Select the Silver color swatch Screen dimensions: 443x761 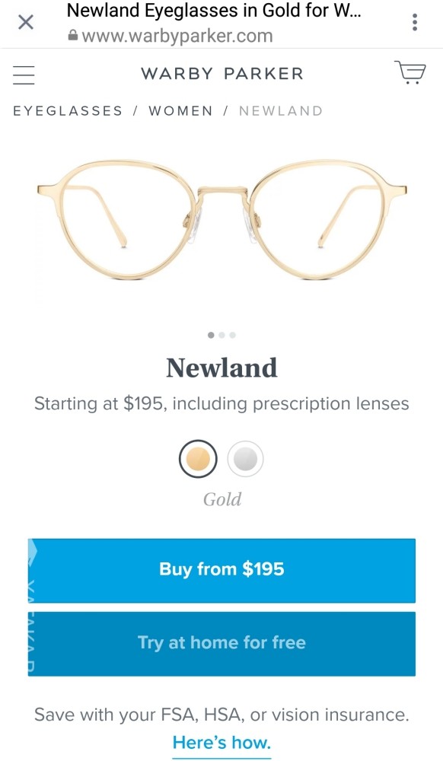pyautogui.click(x=245, y=459)
